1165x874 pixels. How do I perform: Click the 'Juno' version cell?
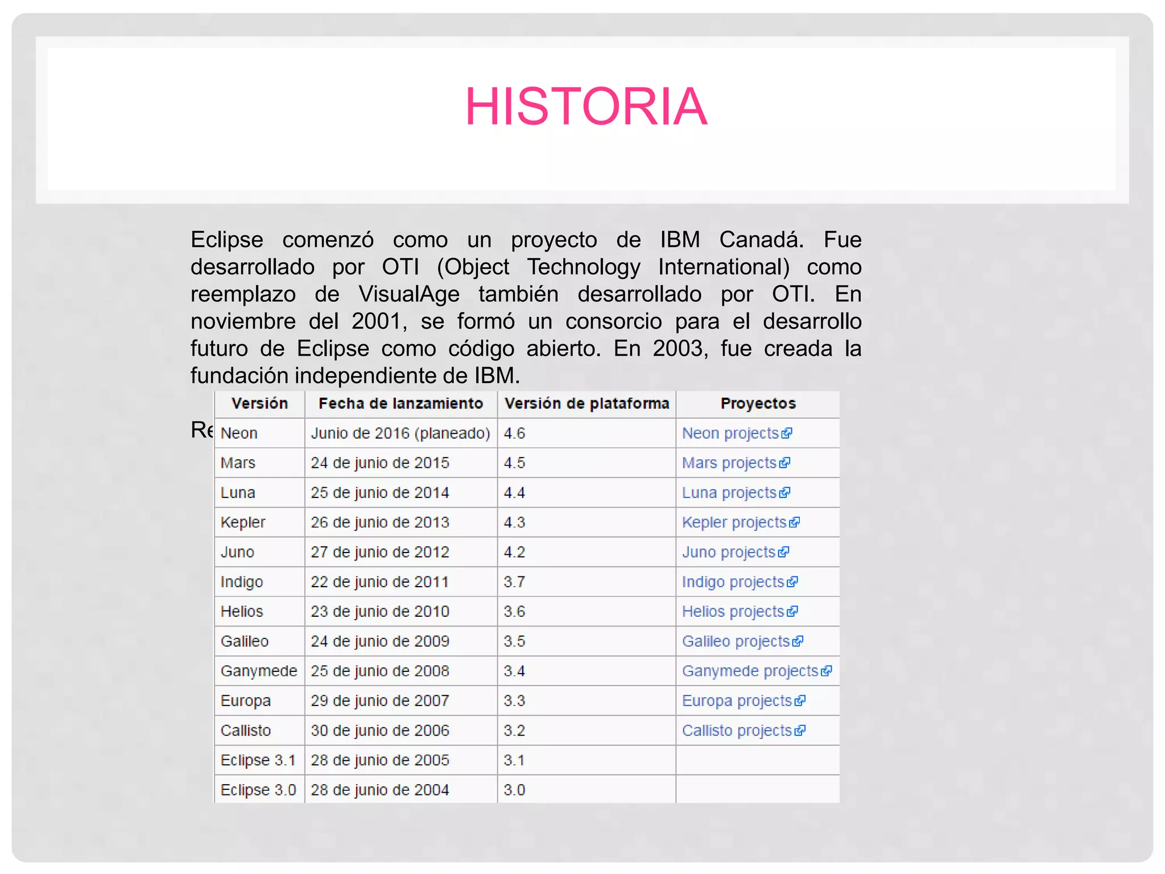point(259,553)
